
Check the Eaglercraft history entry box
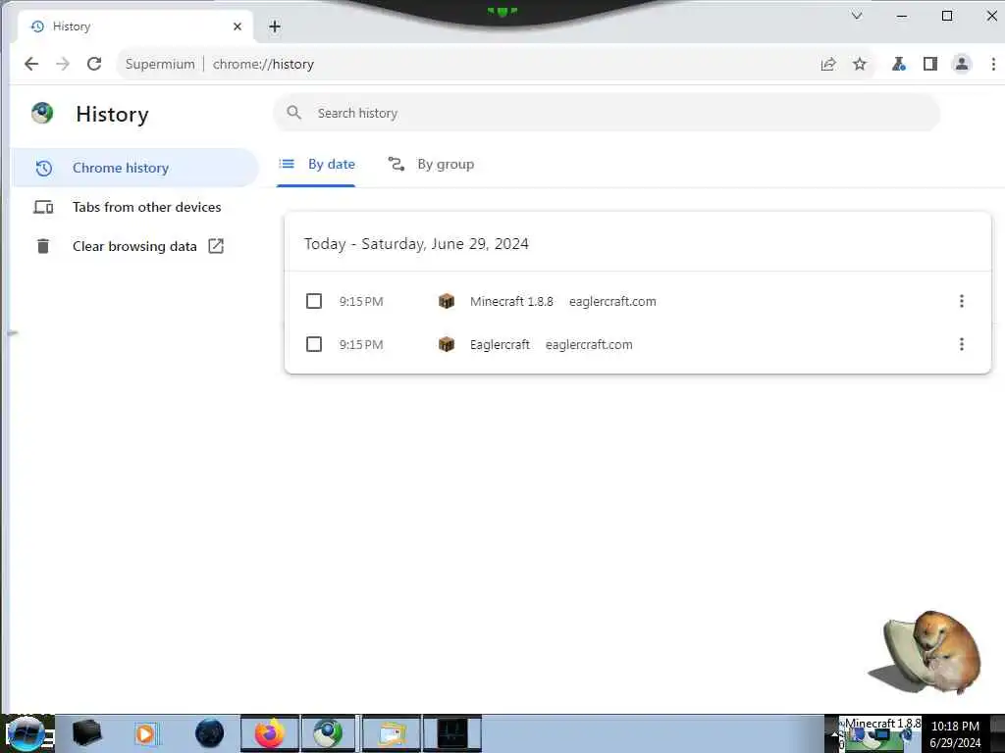pos(314,344)
